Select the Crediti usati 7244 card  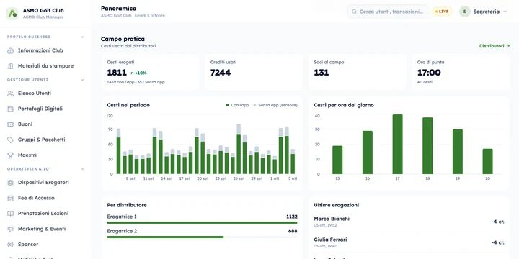coord(254,72)
